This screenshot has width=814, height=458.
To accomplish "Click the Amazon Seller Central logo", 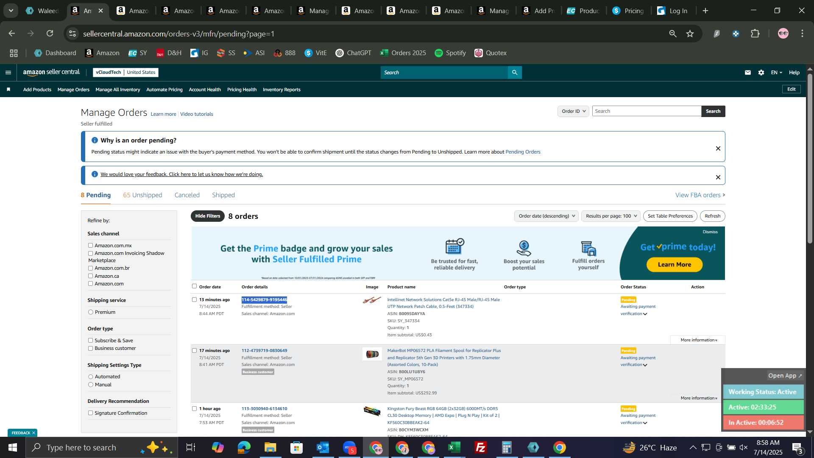I will click(x=51, y=73).
